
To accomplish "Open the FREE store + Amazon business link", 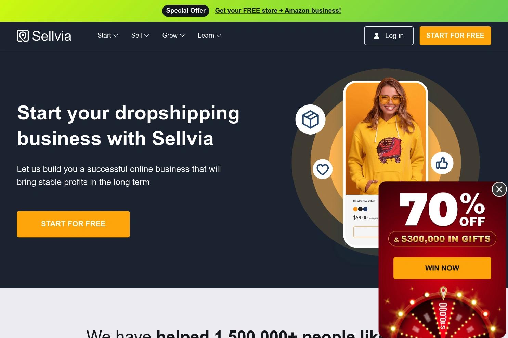I will (x=278, y=11).
